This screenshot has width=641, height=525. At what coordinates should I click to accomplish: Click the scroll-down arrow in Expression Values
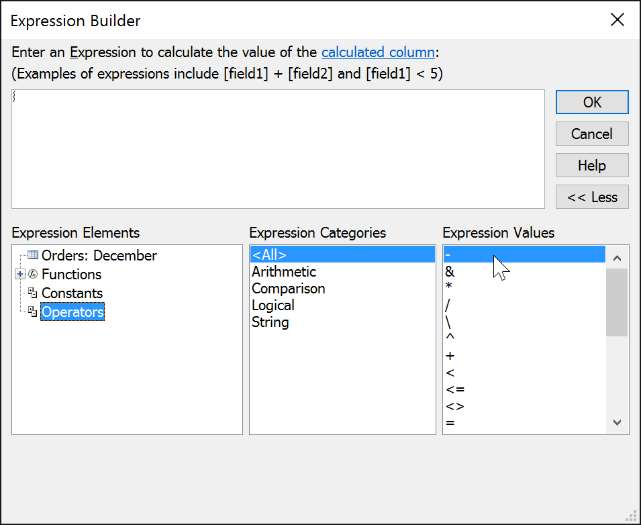tap(616, 423)
